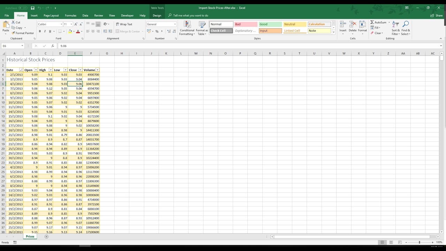446x251 pixels.
Task: Toggle italic formatting
Action: [45, 31]
